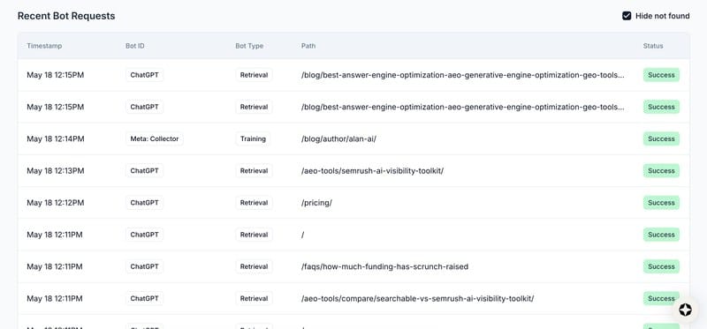Select the Training bot type badge
Screen dimensions: 707x329
pyautogui.click(x=253, y=139)
